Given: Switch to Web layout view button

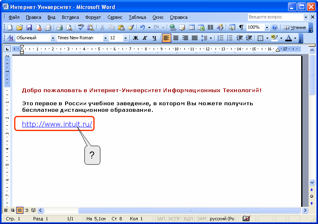Looking at the screenshot, I should click(x=13, y=210).
